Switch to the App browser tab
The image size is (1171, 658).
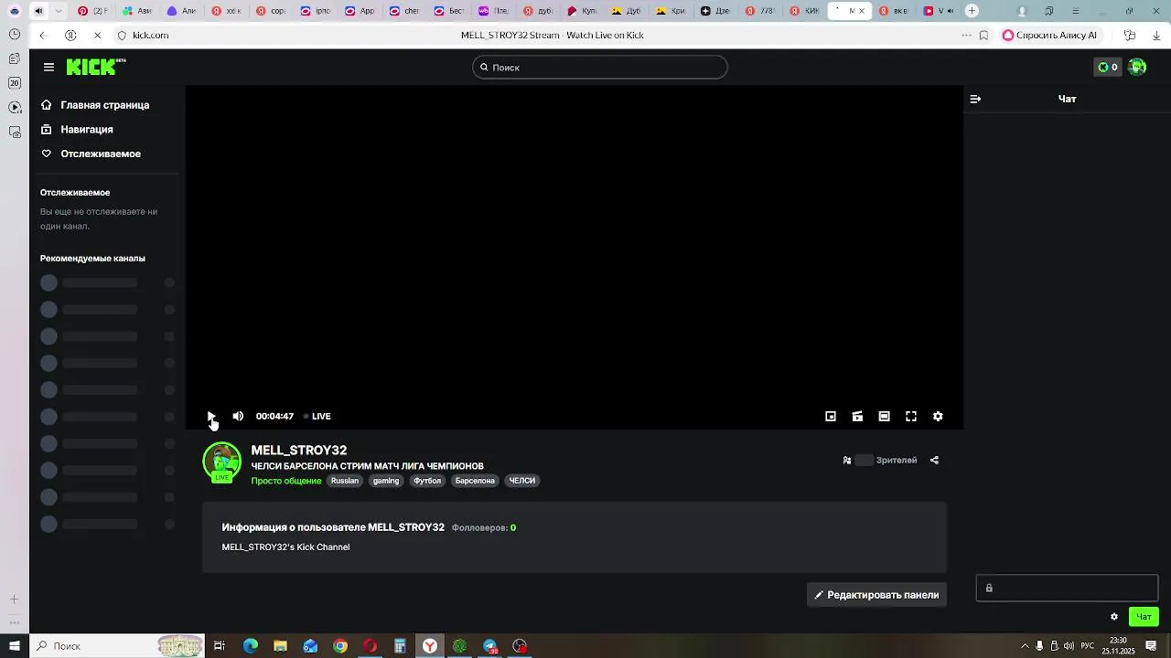(360, 11)
